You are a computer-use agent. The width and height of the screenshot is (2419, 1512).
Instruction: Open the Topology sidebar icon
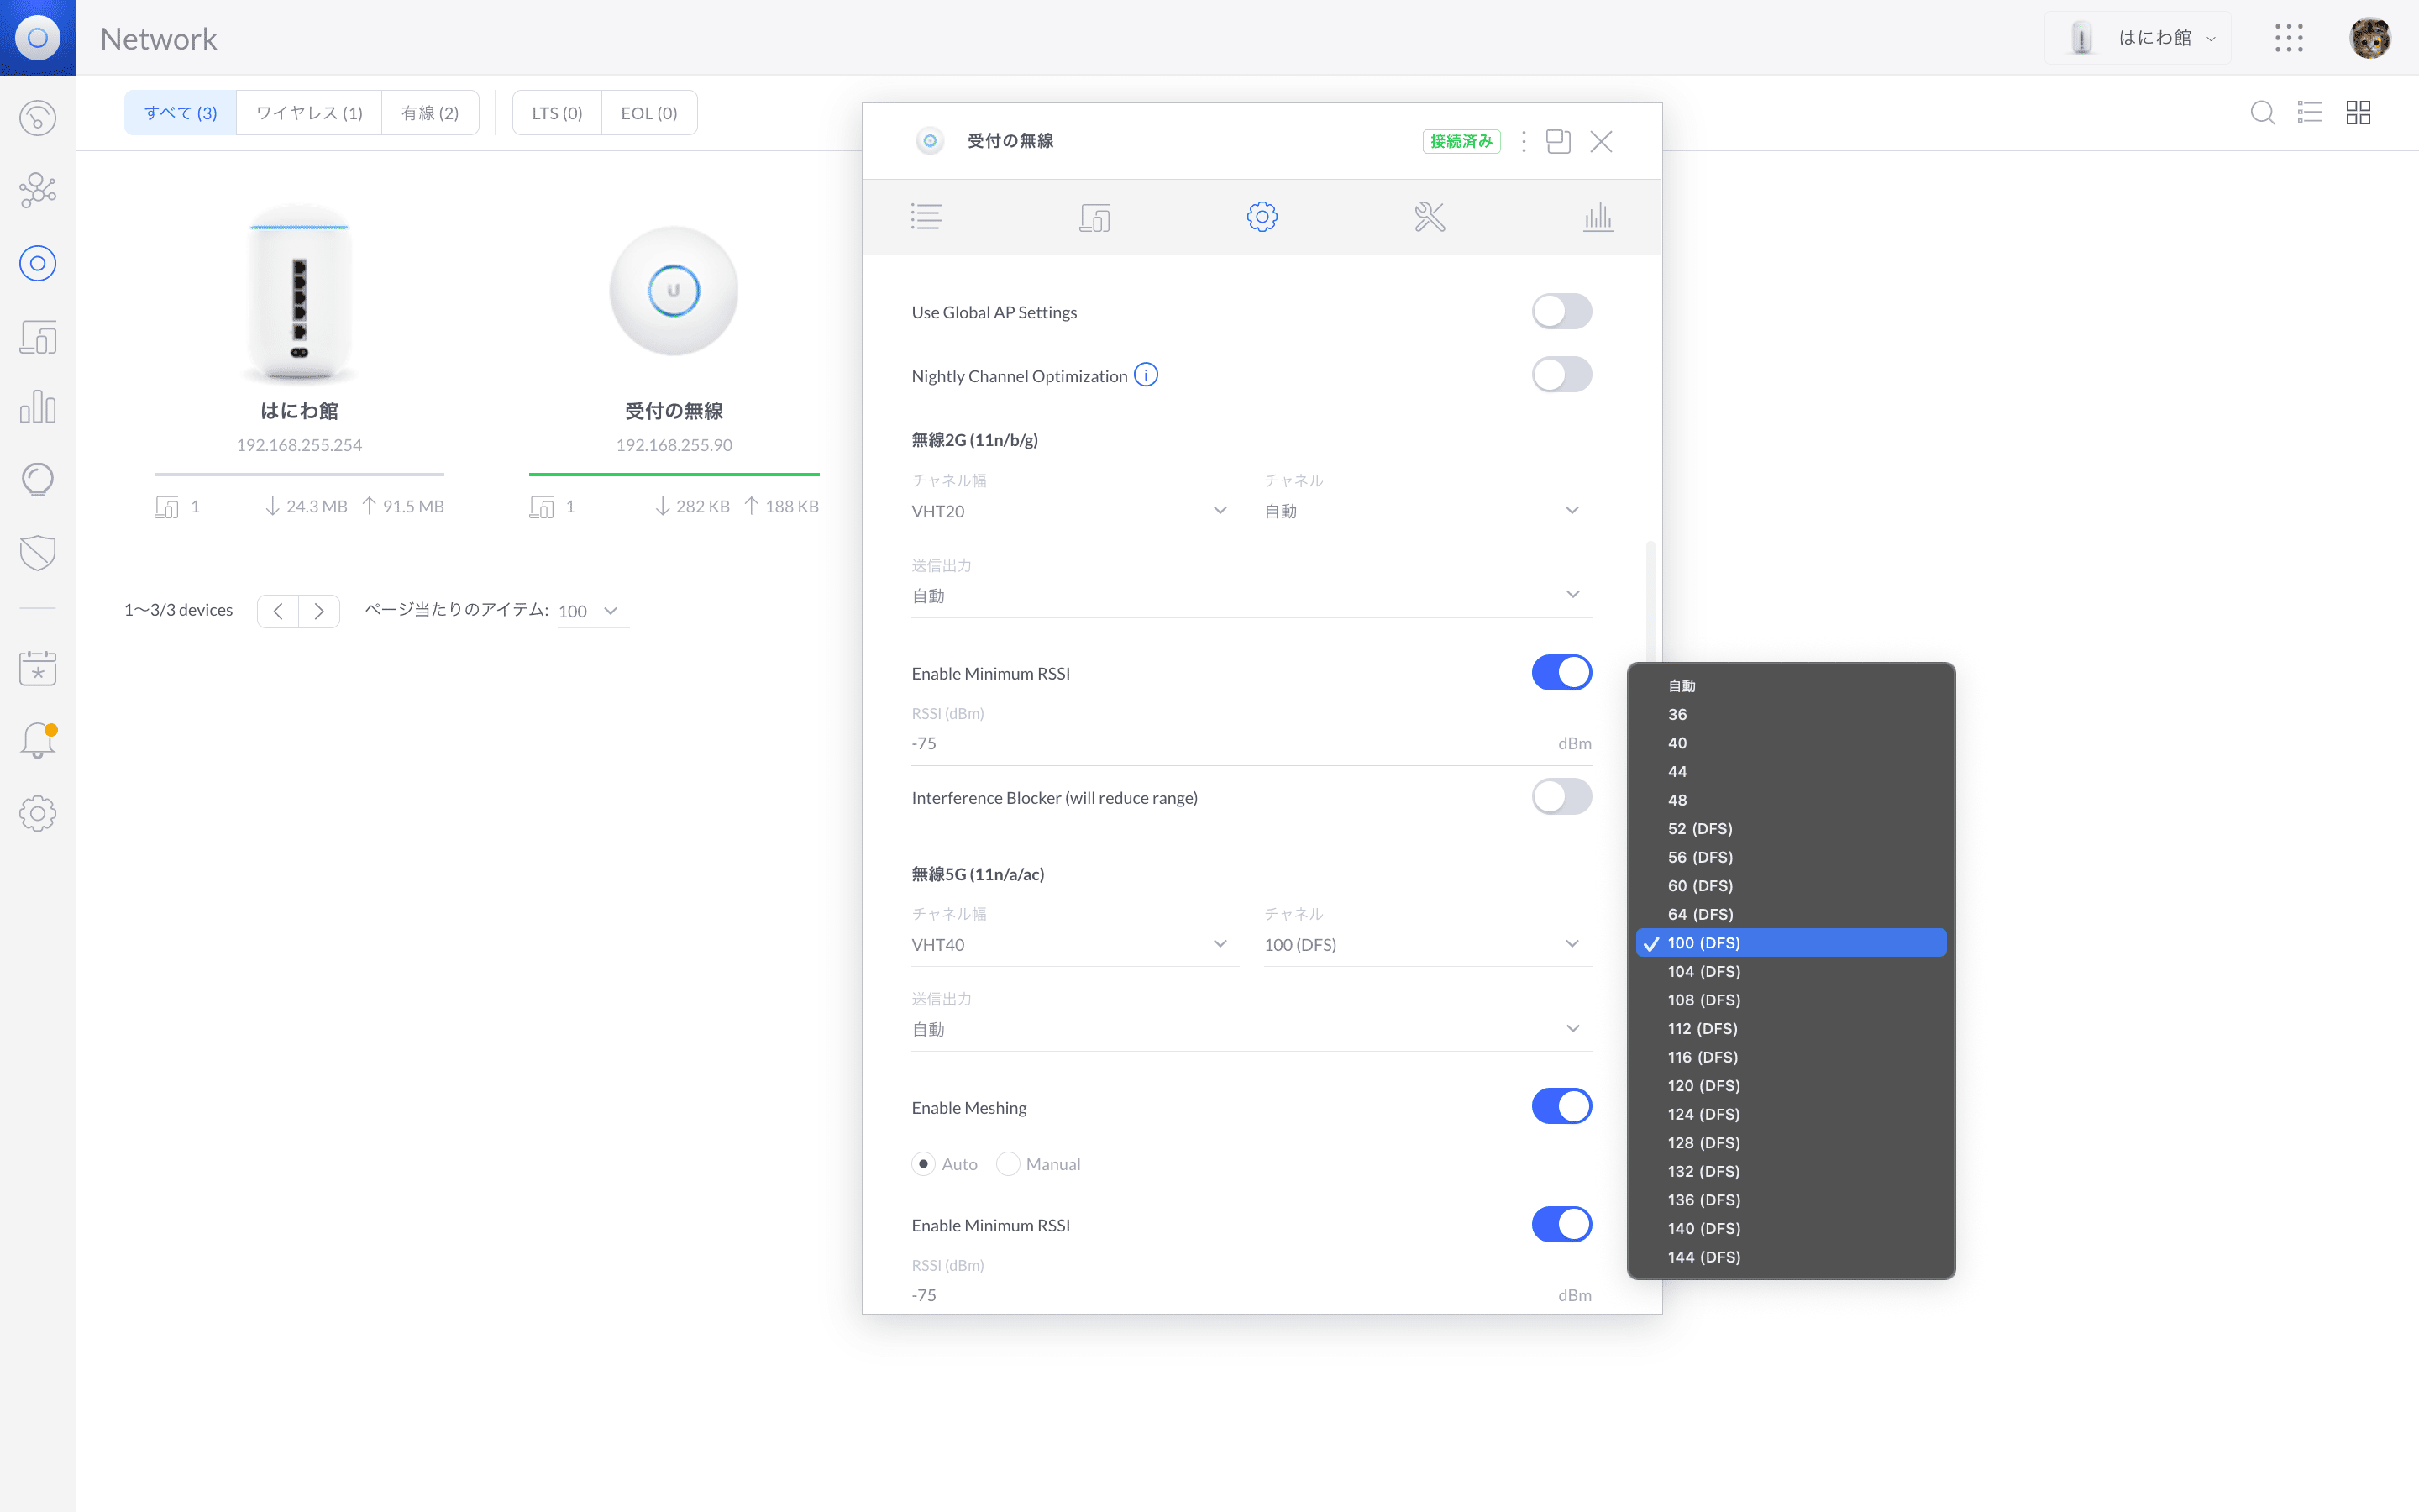coord(37,190)
